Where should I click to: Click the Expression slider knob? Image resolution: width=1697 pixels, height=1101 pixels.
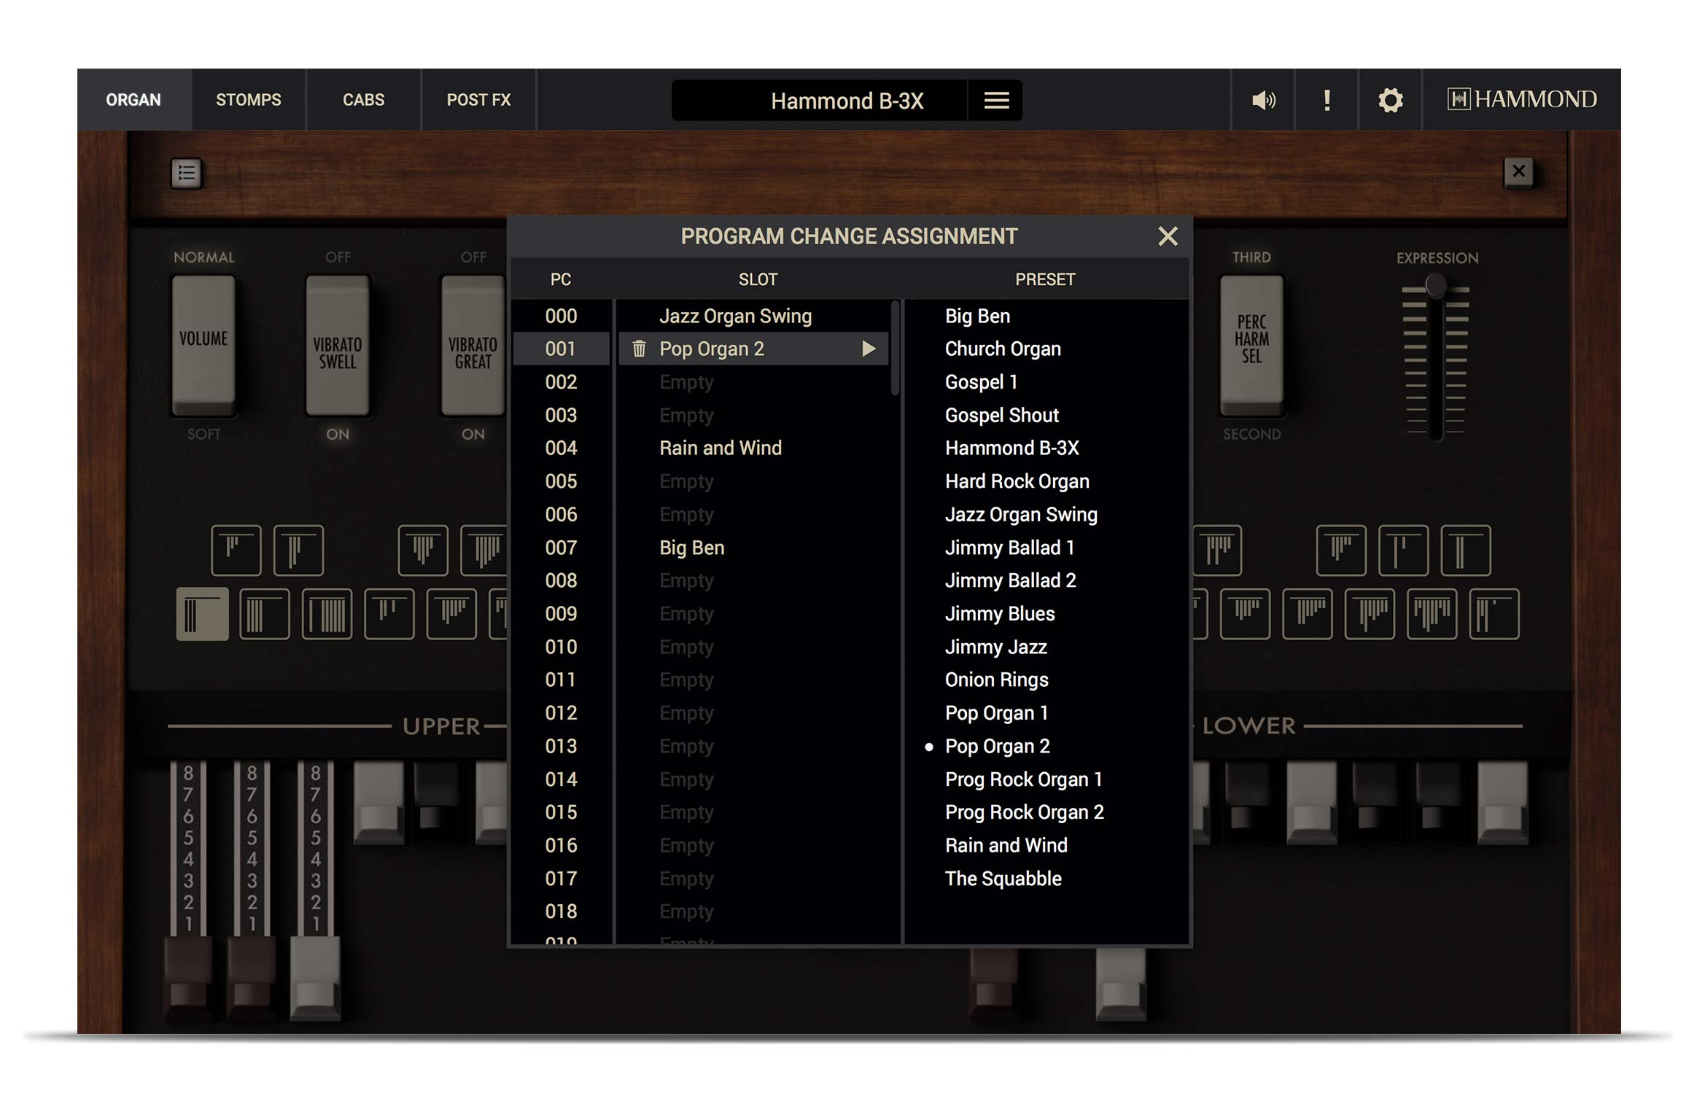(1435, 285)
